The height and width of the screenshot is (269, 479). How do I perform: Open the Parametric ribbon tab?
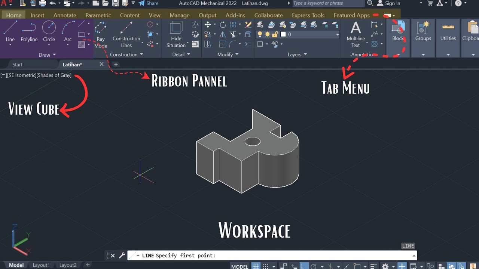tap(98, 15)
